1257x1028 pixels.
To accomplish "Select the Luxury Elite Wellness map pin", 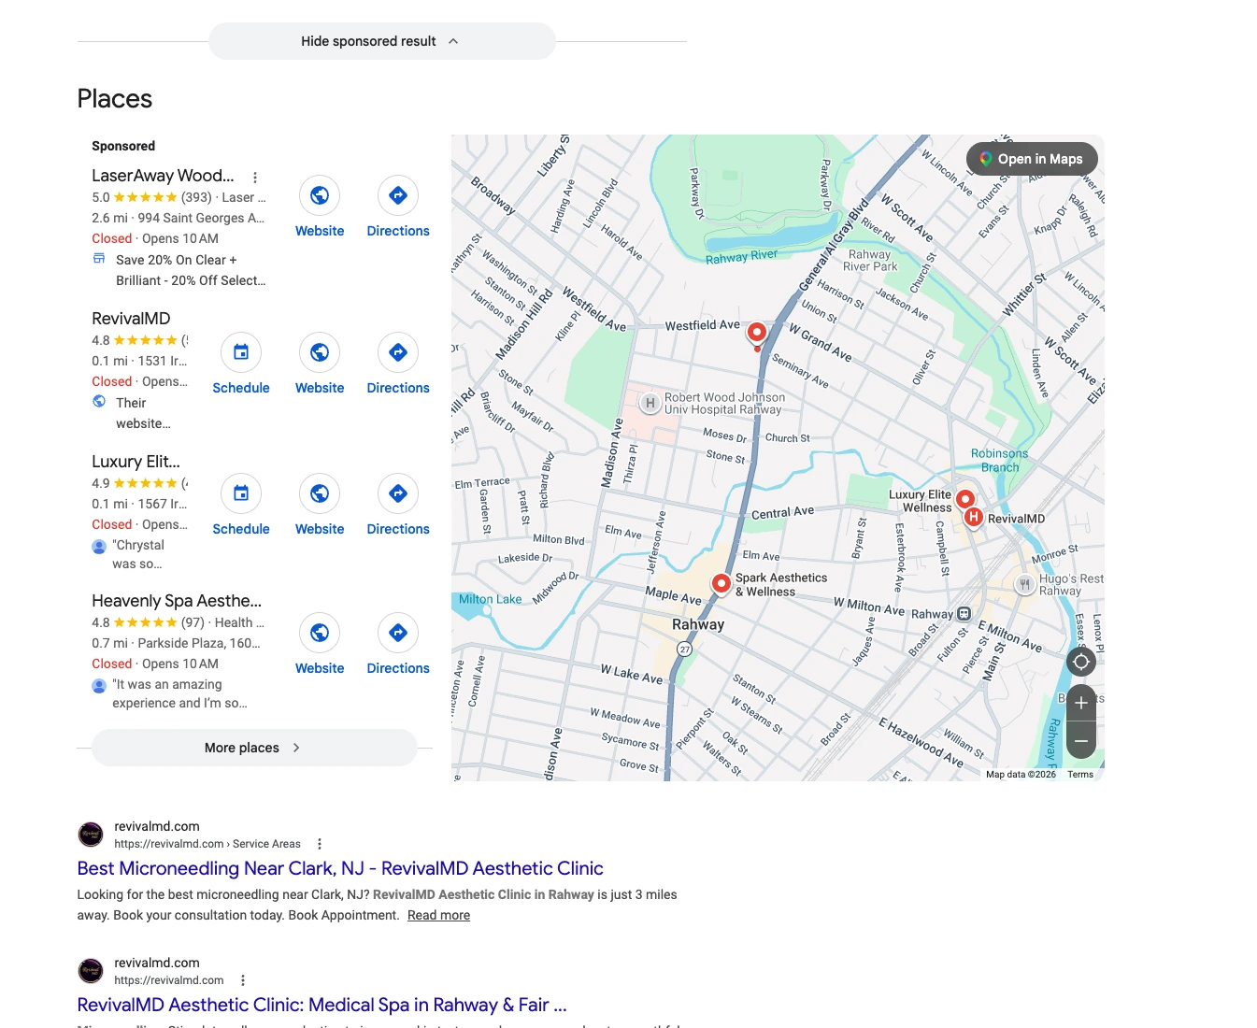I will [965, 500].
